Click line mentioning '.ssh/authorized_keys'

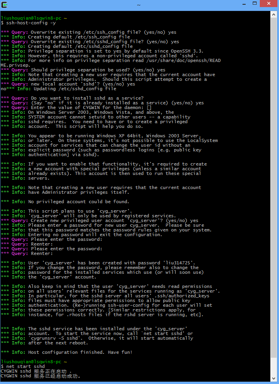(x=105, y=296)
